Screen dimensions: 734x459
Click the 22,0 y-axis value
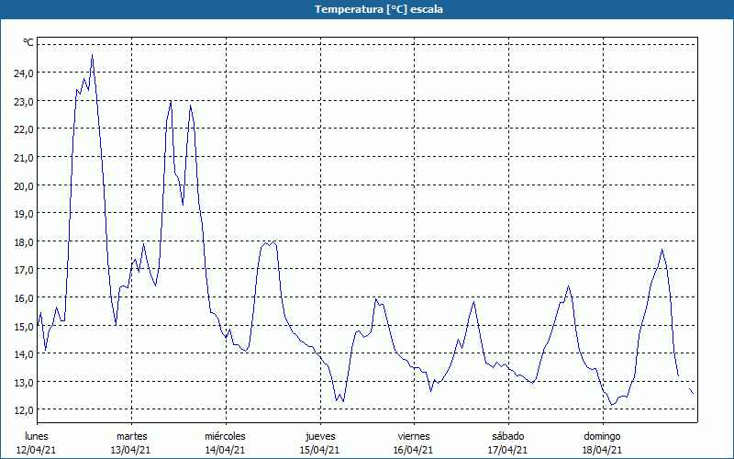[25, 129]
